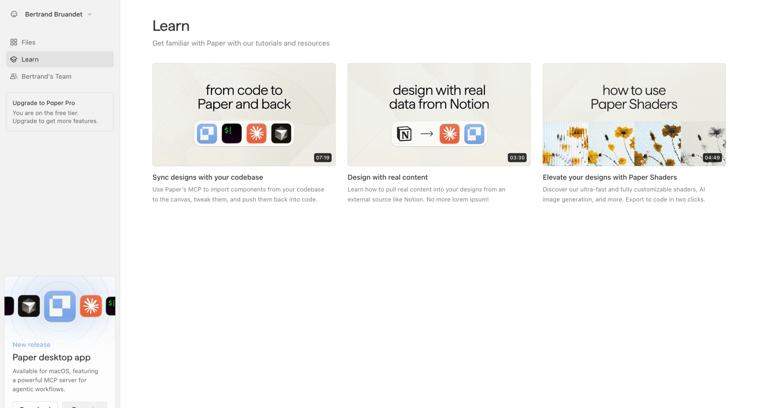Play the 'how to use Paper Shaders' thumbnail

tap(634, 114)
